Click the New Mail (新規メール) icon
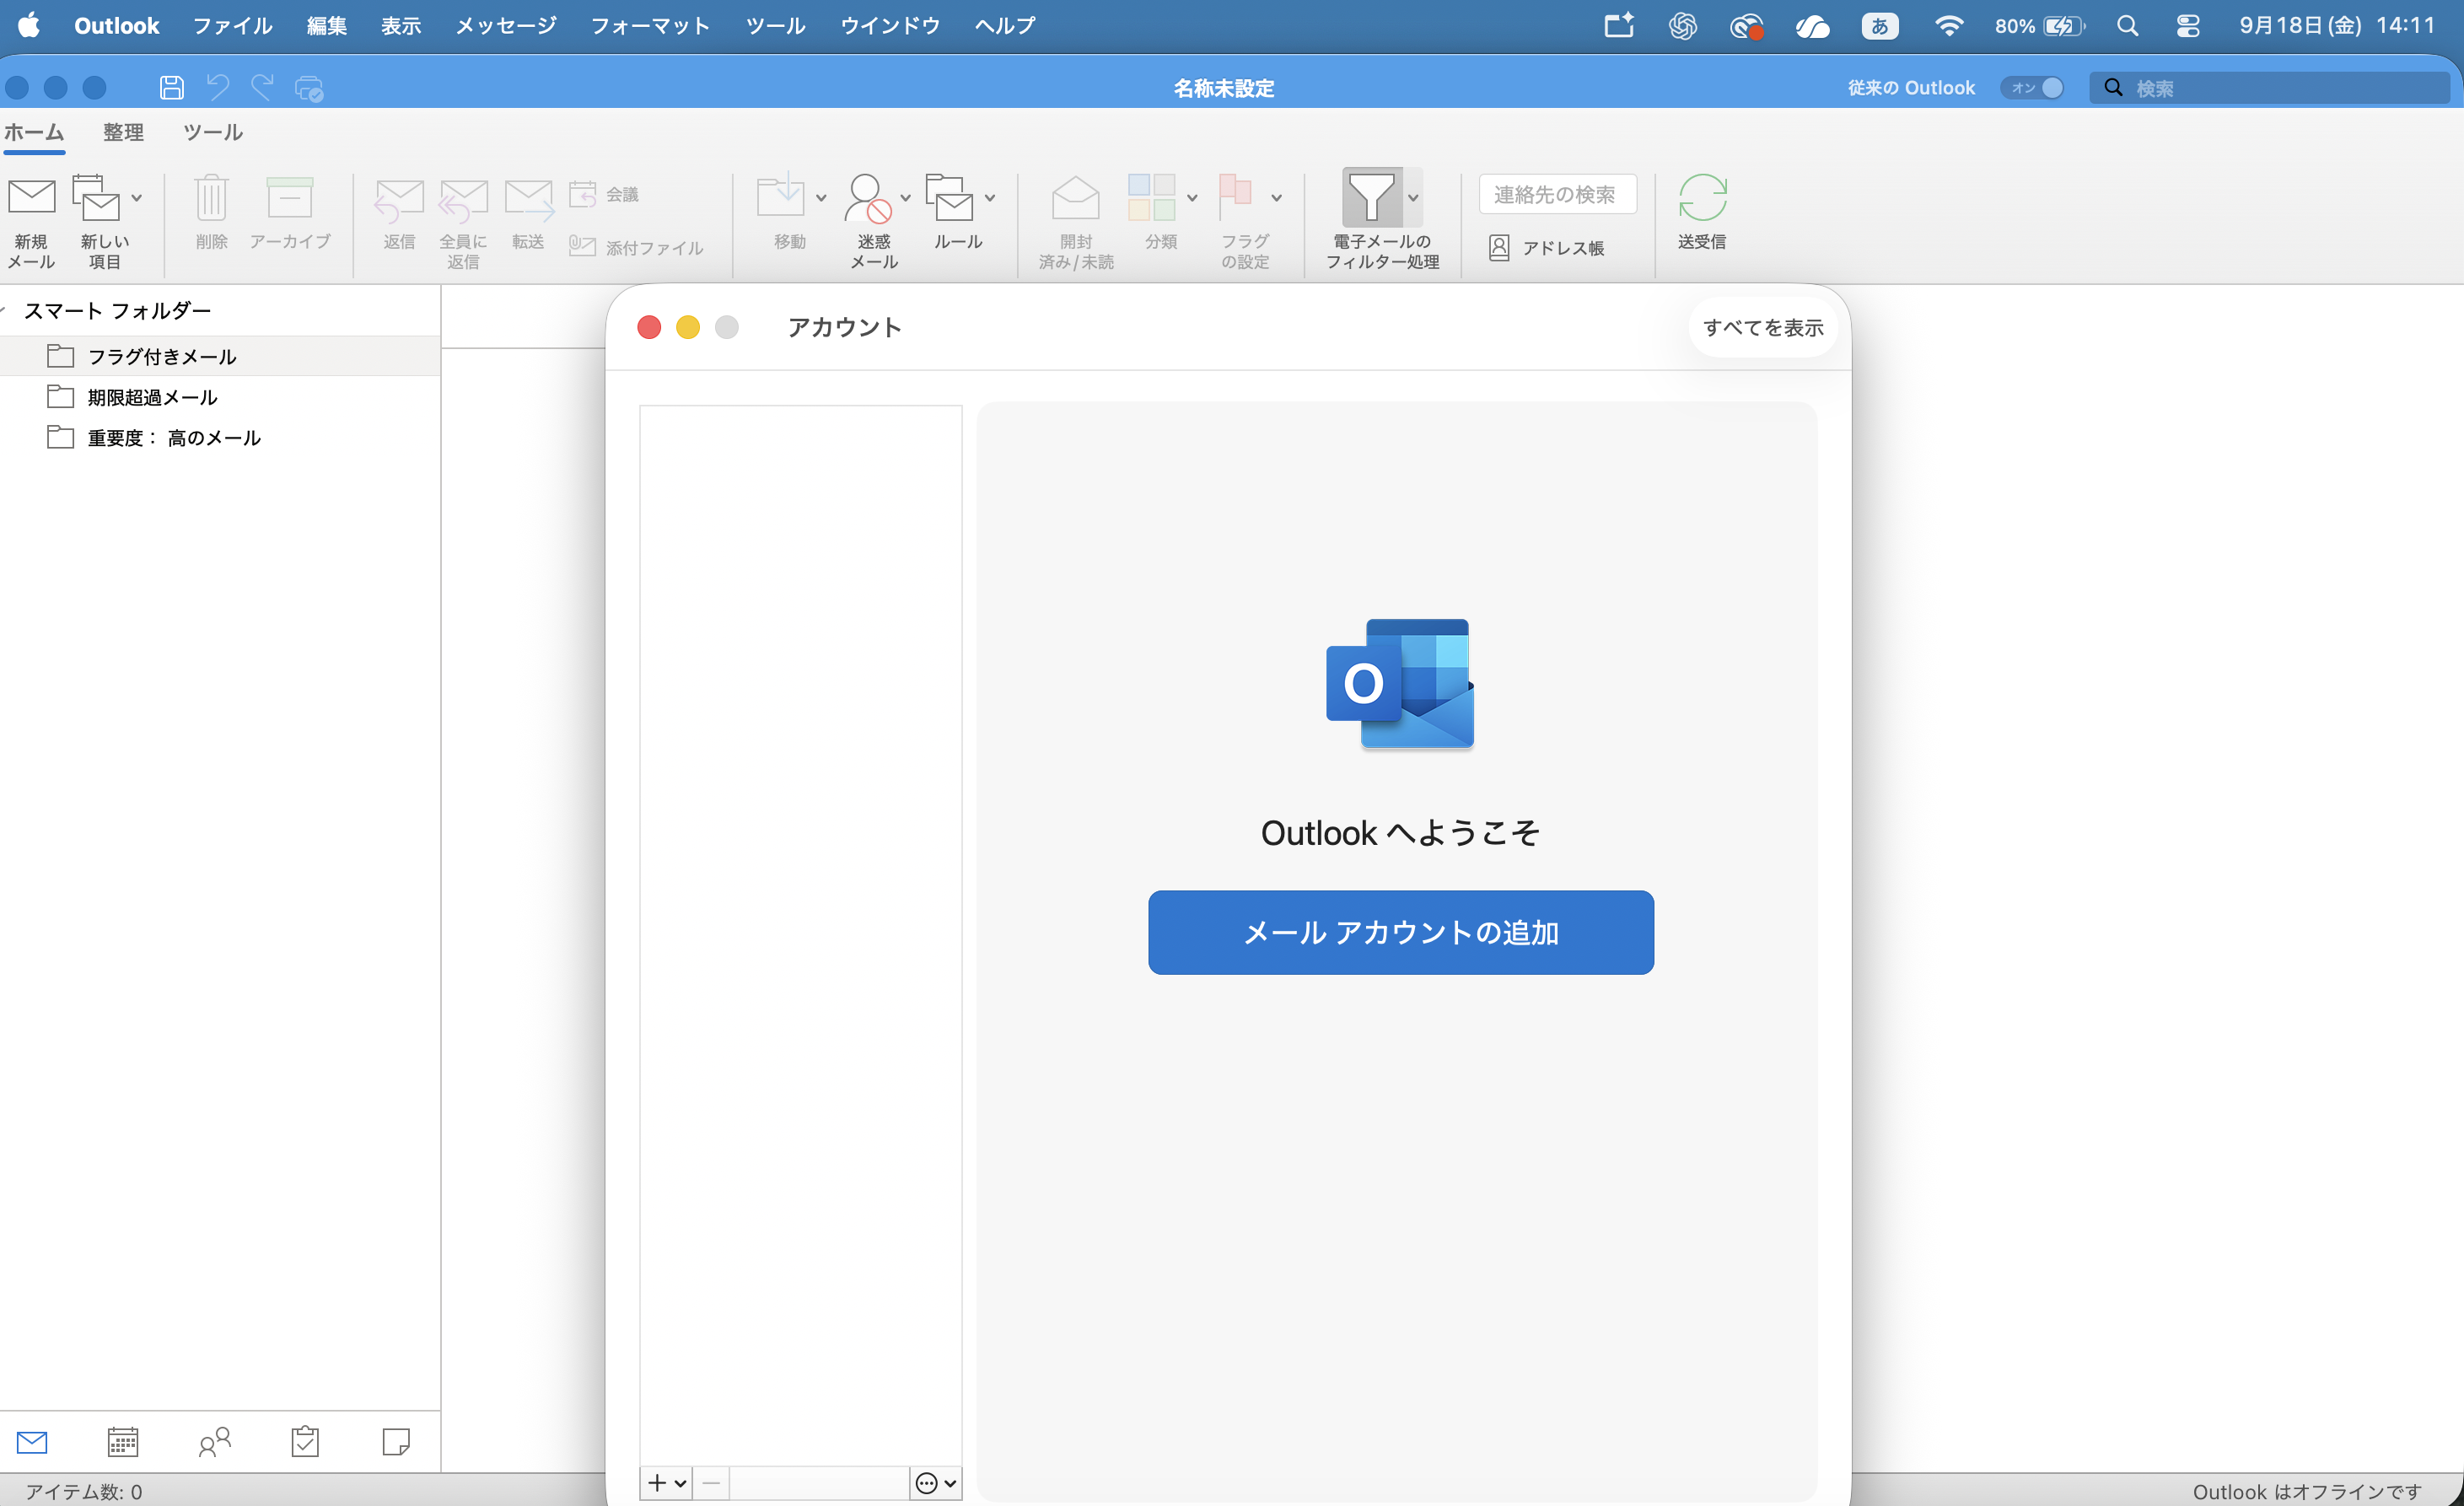2464x1506 pixels. coord(31,198)
